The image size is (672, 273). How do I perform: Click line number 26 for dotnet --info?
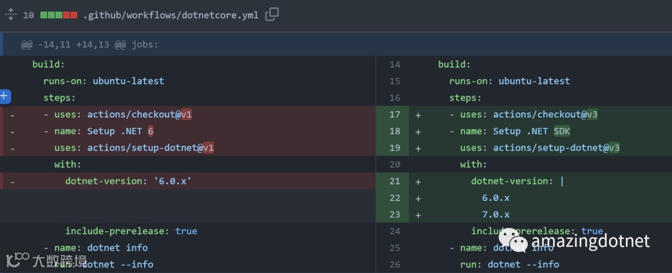click(394, 264)
